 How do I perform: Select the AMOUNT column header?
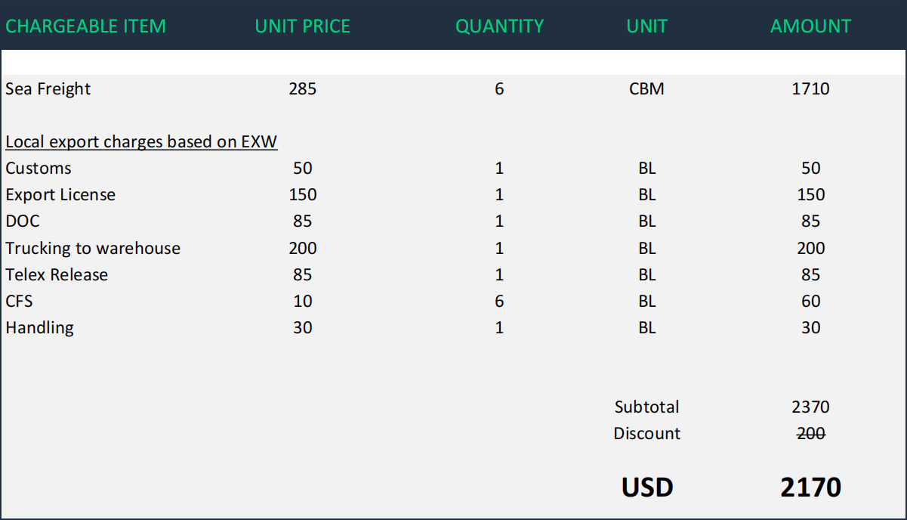(810, 26)
